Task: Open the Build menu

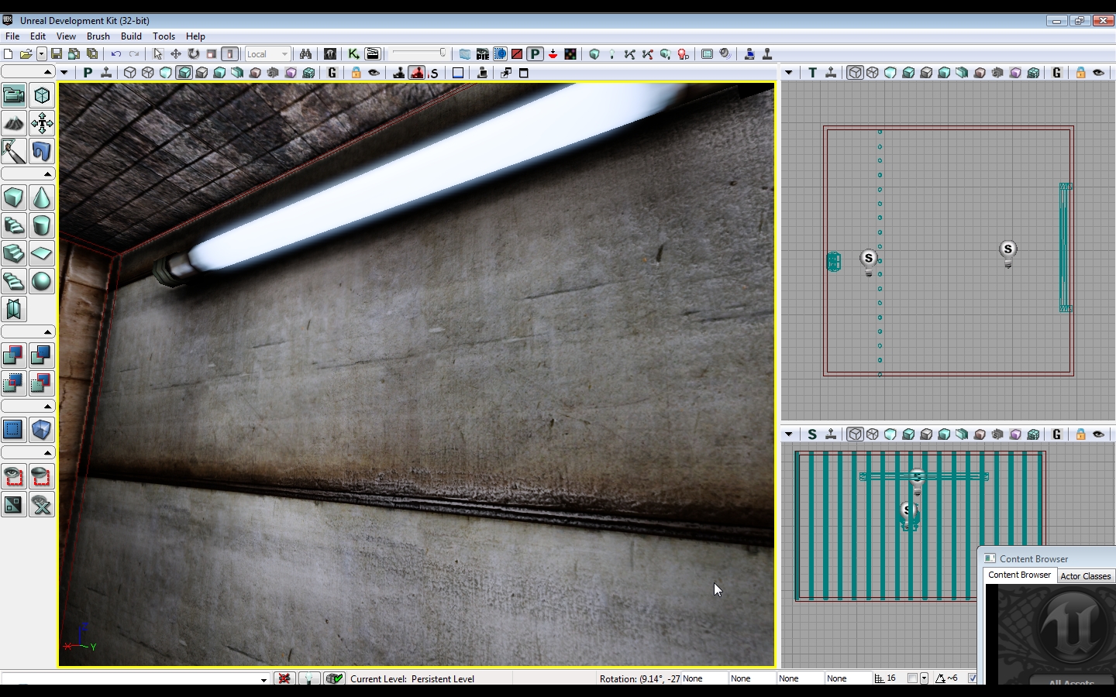Action: click(131, 36)
